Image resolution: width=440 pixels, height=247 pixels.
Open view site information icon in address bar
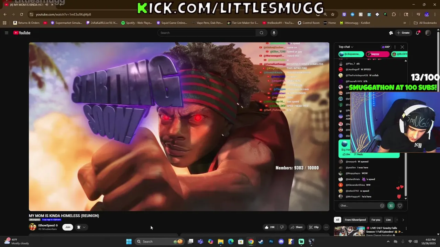coord(31,14)
